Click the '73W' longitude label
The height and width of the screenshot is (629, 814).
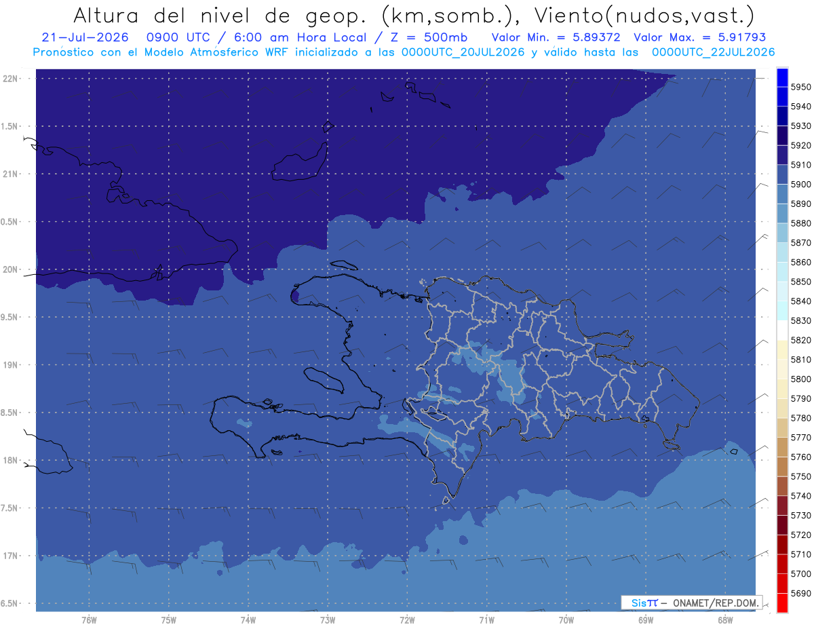click(x=328, y=620)
